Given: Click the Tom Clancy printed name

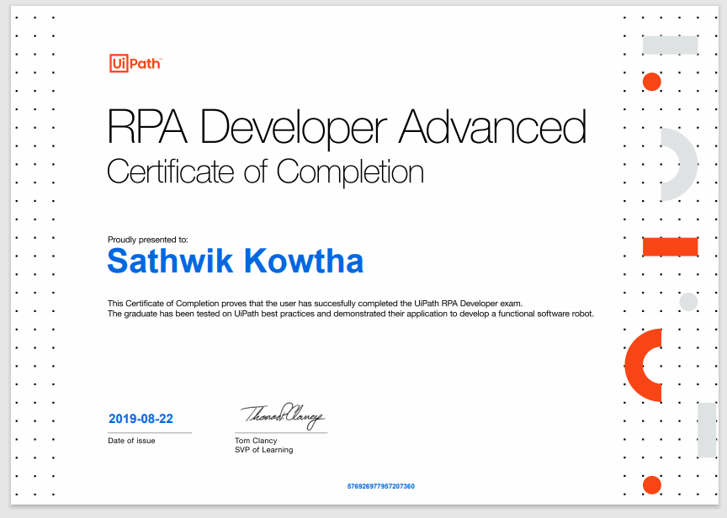Looking at the screenshot, I should point(256,441).
